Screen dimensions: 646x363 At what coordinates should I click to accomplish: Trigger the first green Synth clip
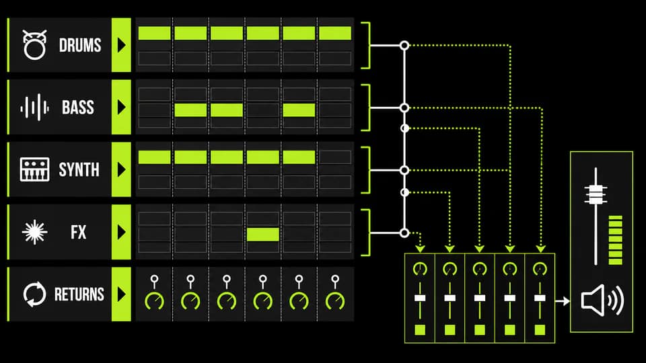click(x=155, y=157)
